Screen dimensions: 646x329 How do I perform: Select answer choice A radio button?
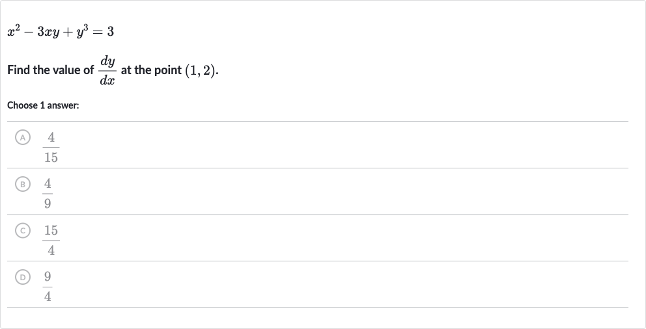point(23,137)
